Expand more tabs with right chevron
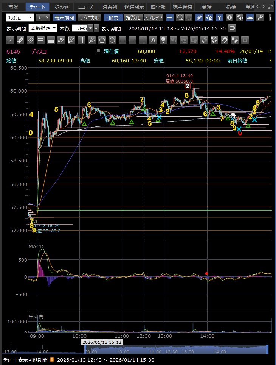The height and width of the screenshot is (365, 276). 263,7
